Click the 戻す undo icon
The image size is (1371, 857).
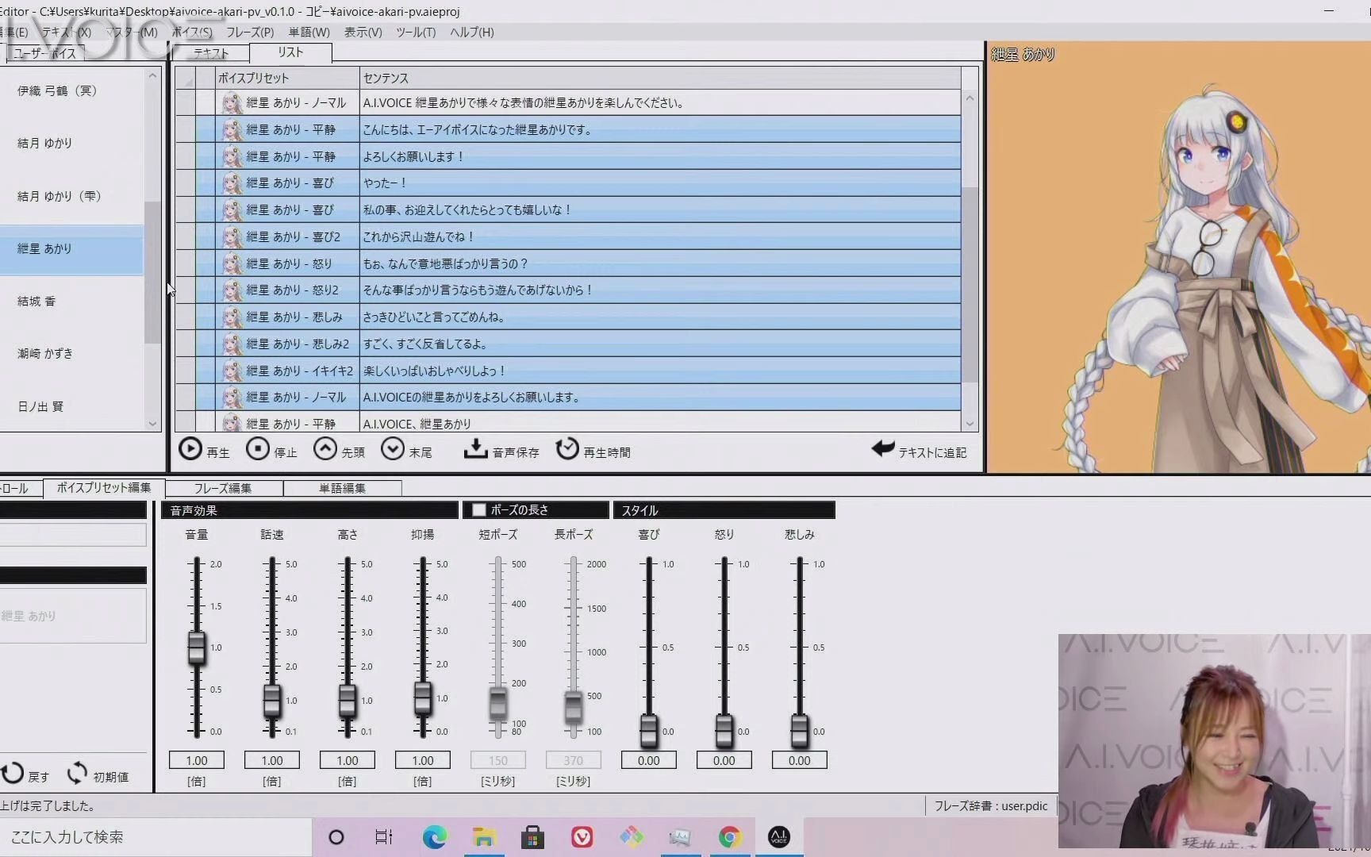coord(13,774)
